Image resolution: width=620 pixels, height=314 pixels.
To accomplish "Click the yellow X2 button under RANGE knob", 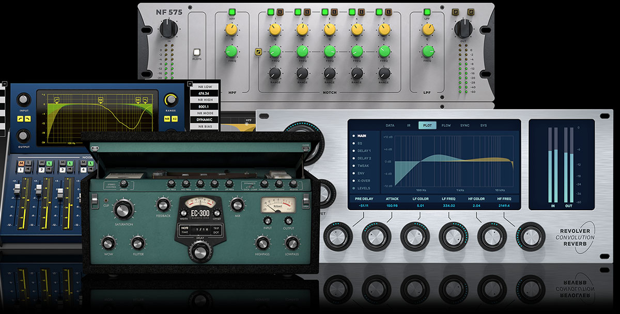I will click(x=175, y=119).
